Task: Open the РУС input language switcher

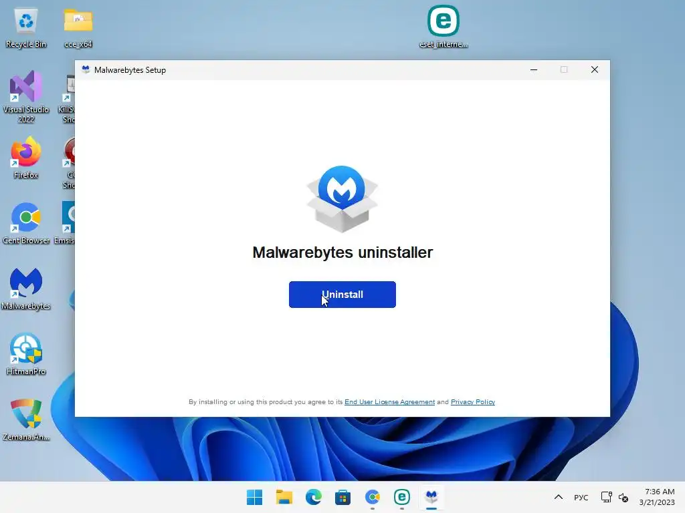Action: [x=581, y=497]
